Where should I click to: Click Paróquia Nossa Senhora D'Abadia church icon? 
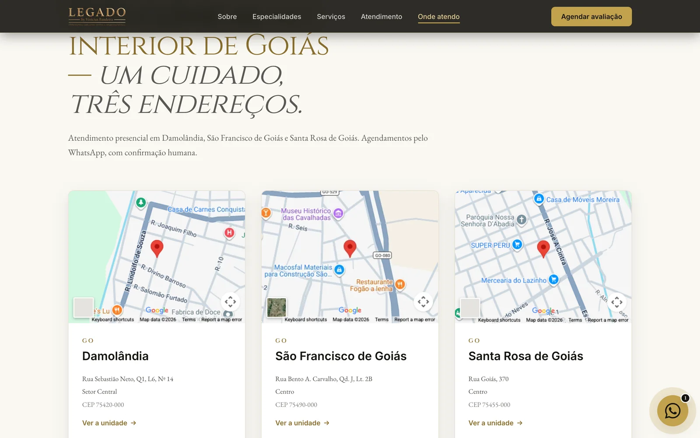click(x=521, y=219)
